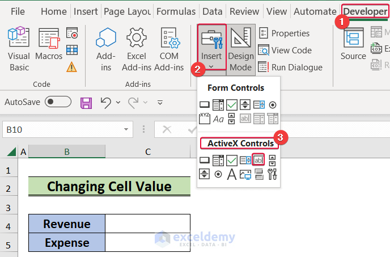
Task: Select column C header
Action: 148,151
